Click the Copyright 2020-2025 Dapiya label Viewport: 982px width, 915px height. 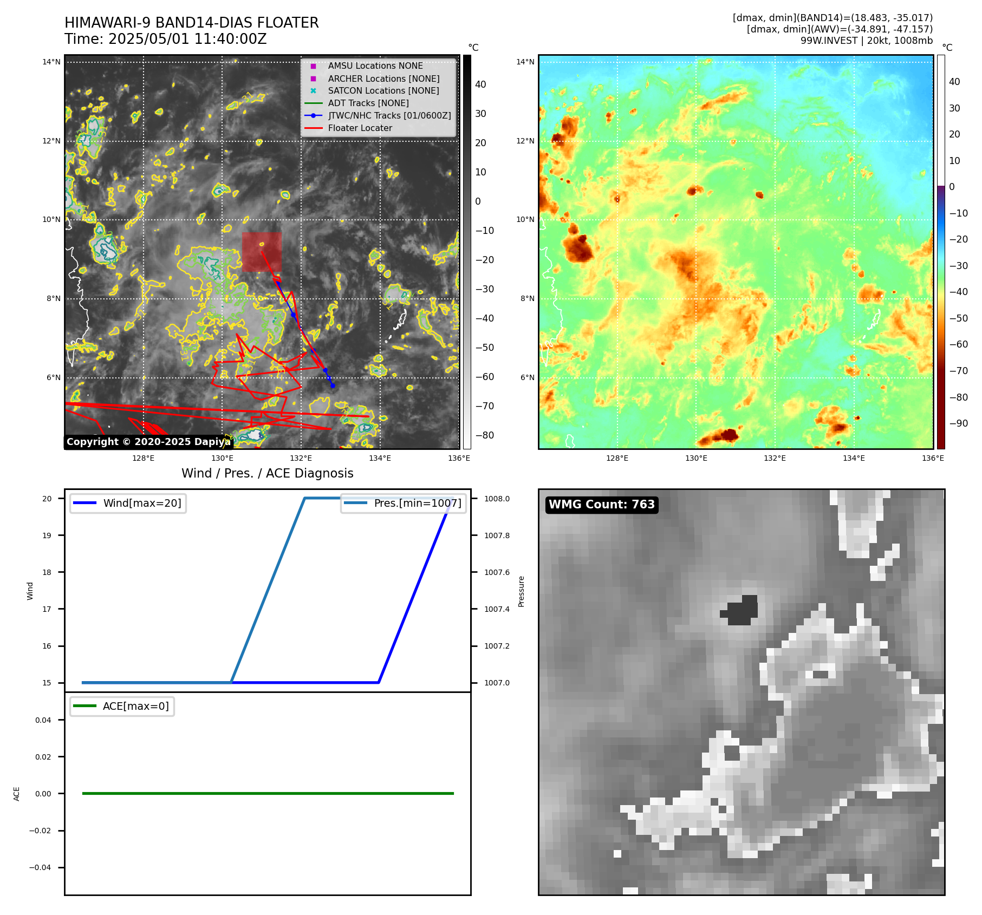(x=148, y=442)
